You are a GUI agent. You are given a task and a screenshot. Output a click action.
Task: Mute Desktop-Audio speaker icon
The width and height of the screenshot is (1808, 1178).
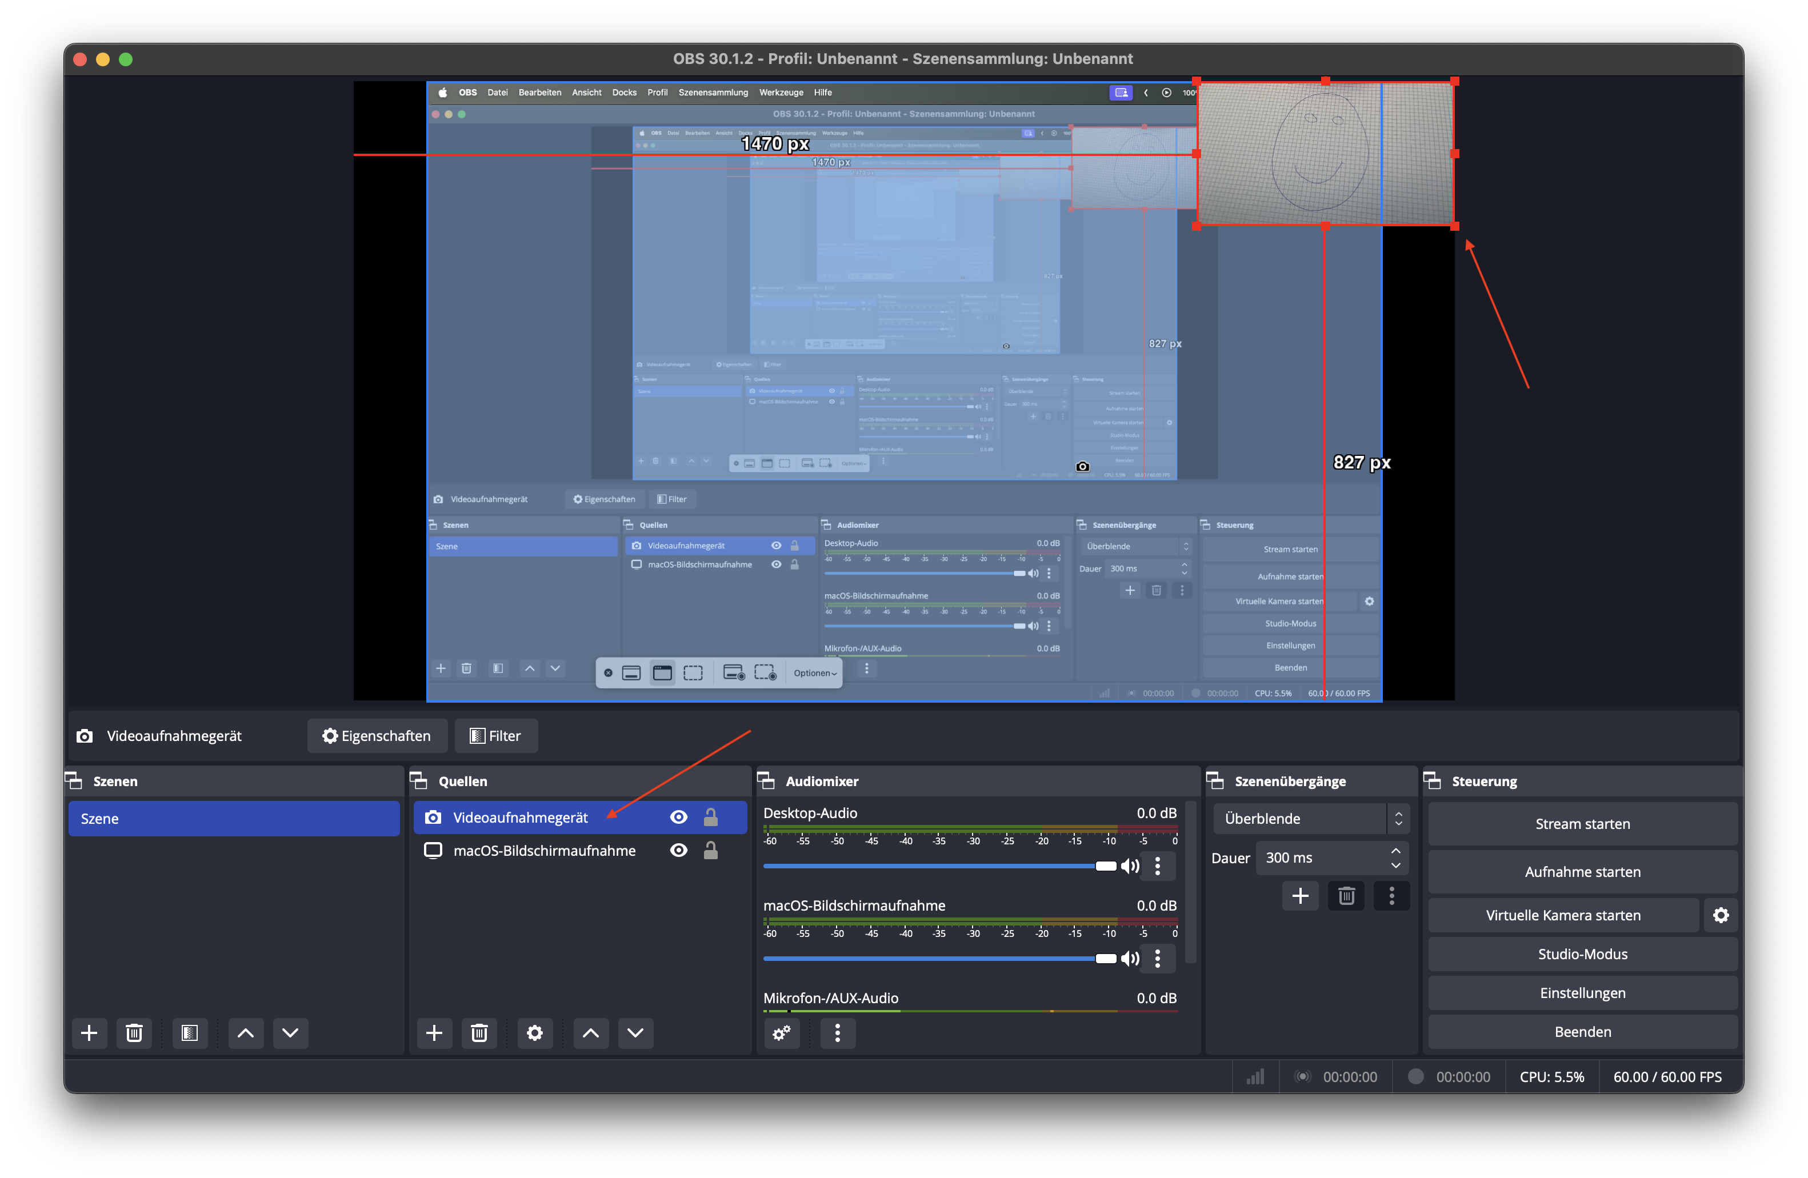tap(1130, 866)
